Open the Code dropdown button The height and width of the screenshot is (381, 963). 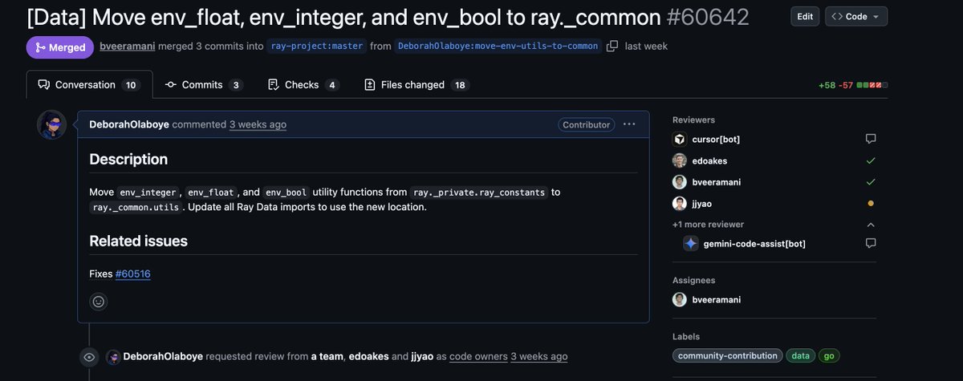856,16
